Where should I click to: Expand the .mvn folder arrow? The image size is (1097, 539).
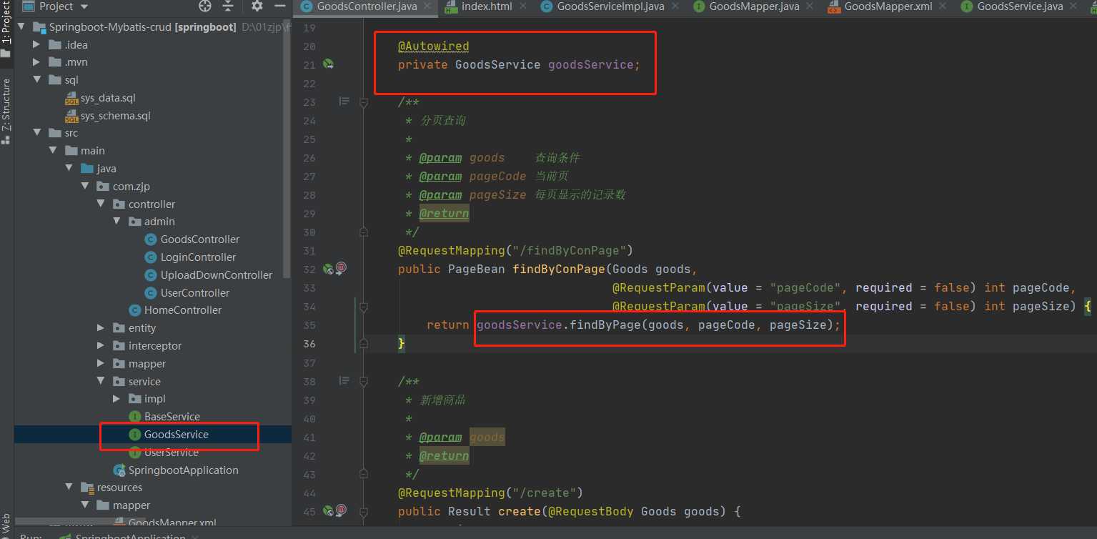pos(37,62)
